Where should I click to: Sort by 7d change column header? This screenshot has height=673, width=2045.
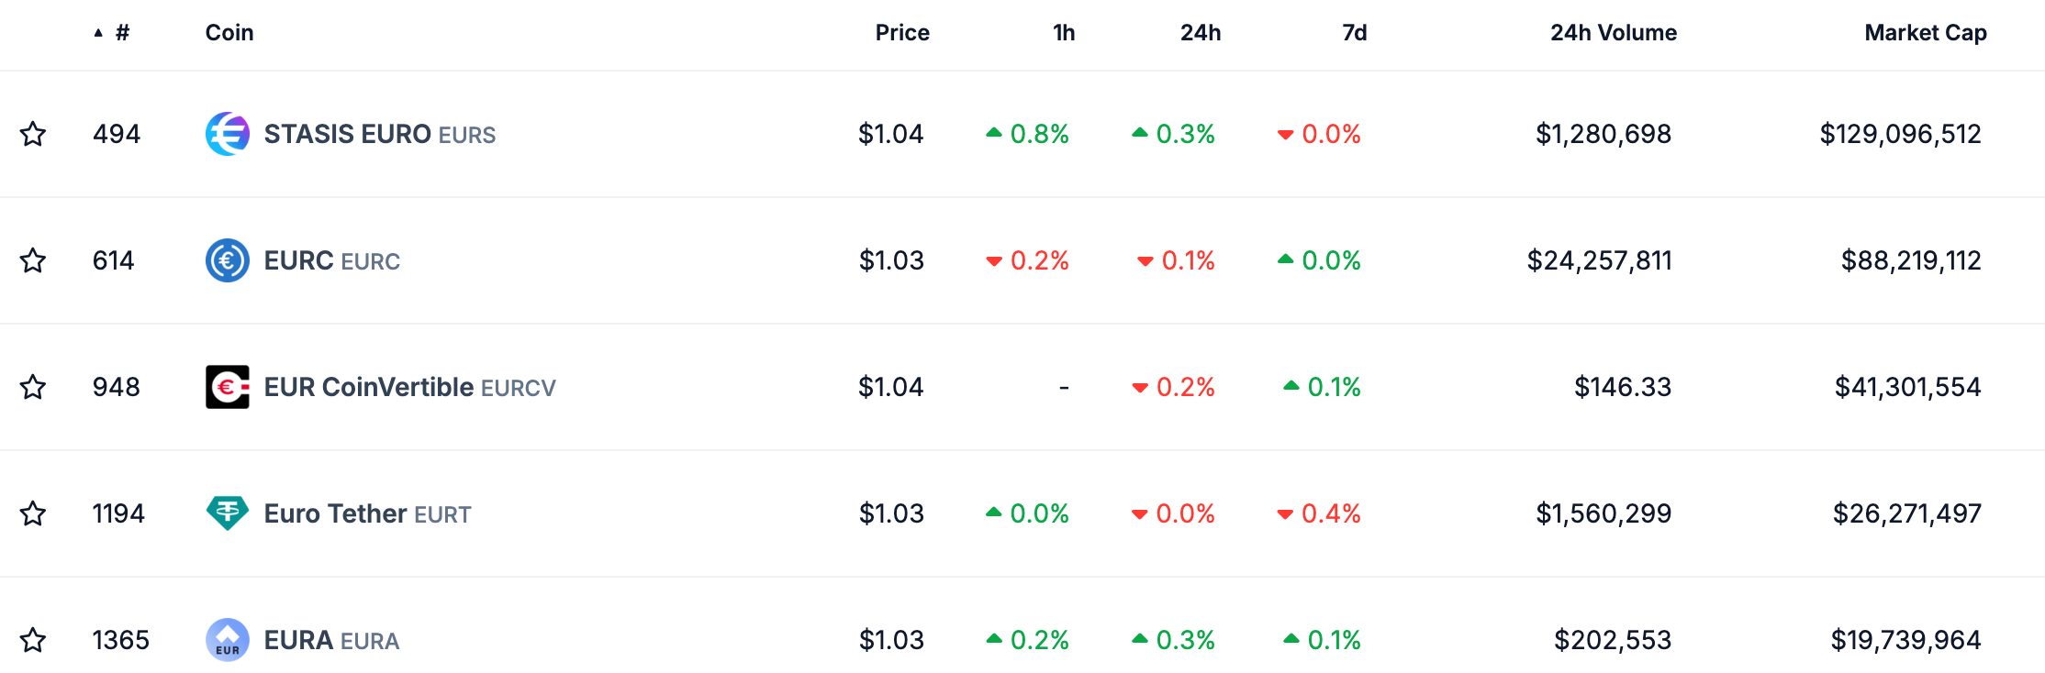pyautogui.click(x=1354, y=33)
